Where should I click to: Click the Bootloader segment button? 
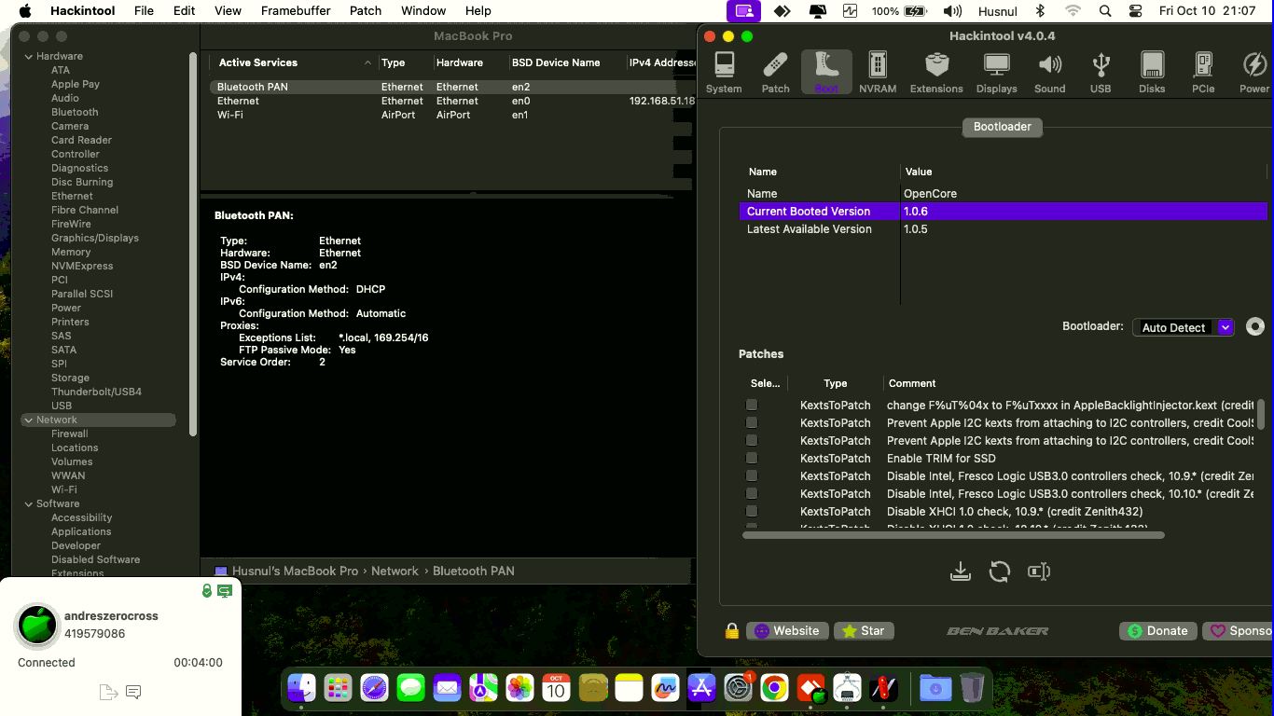click(x=1002, y=127)
